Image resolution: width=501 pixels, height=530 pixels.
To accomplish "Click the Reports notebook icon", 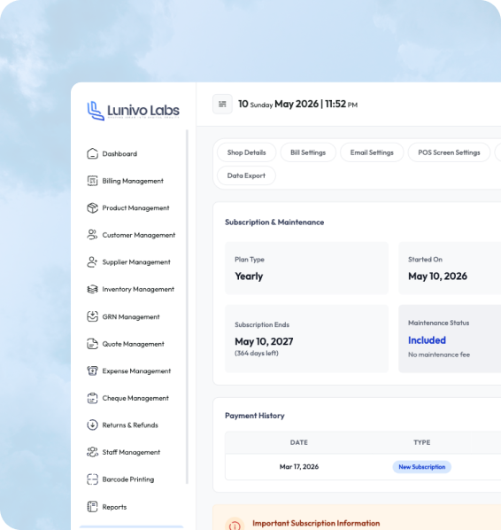I will point(92,507).
